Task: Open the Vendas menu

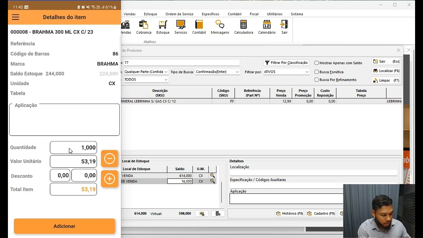Action: pos(130,14)
